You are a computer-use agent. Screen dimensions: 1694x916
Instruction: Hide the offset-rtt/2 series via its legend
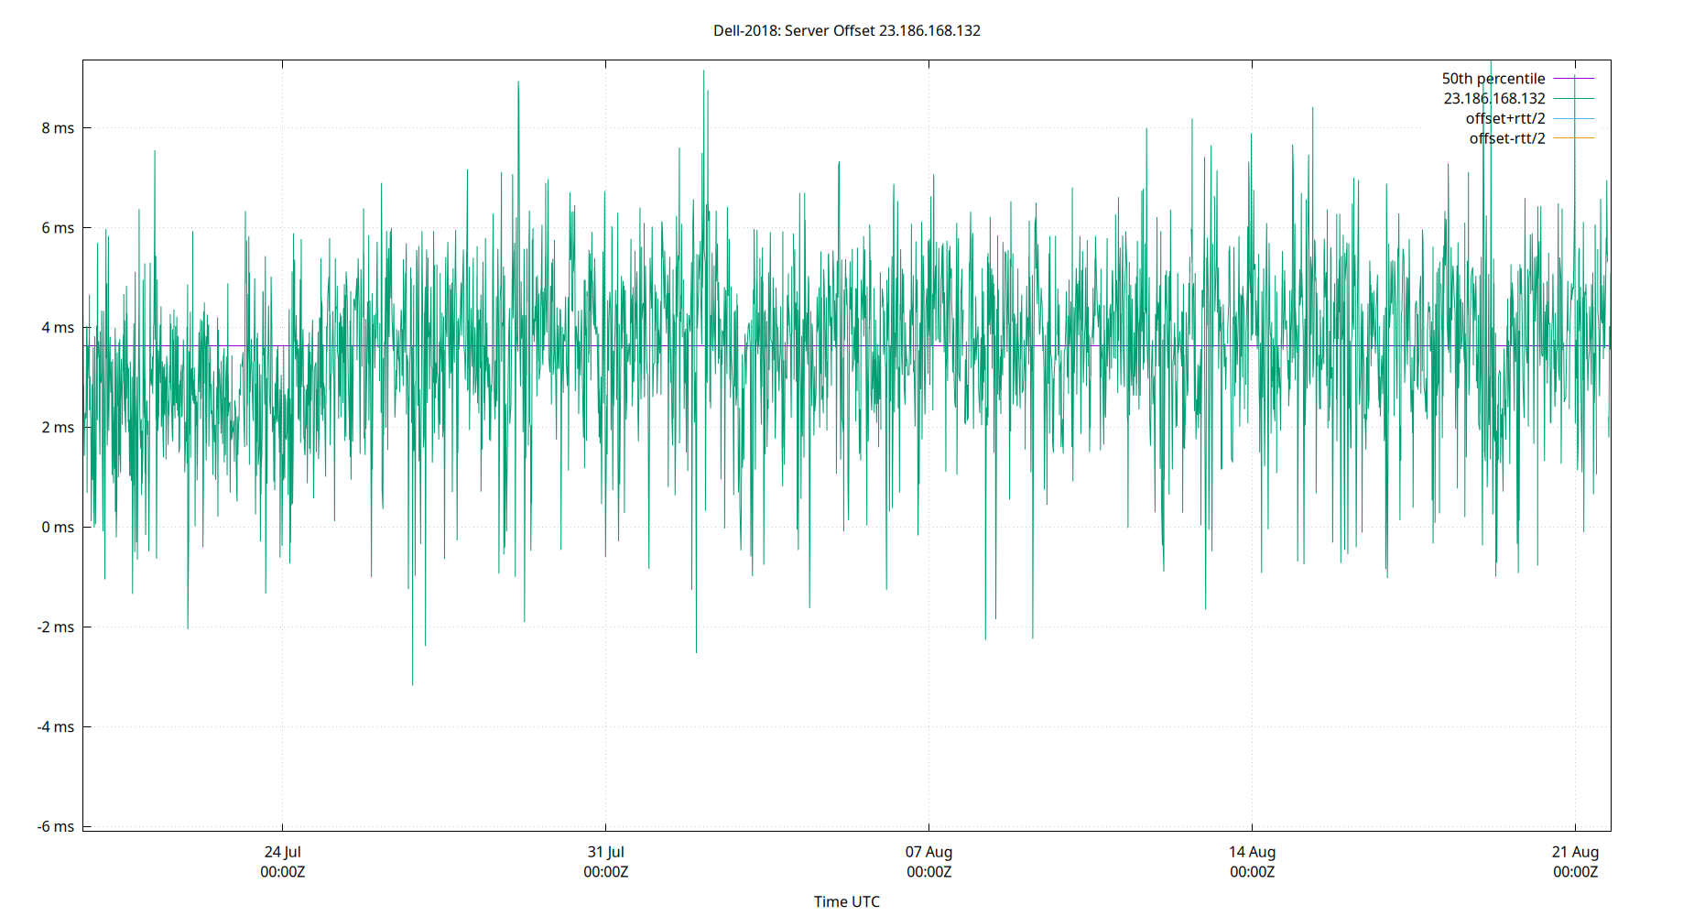(1505, 137)
